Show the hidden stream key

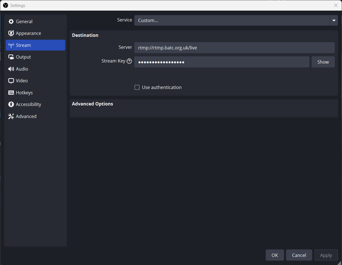coord(323,62)
